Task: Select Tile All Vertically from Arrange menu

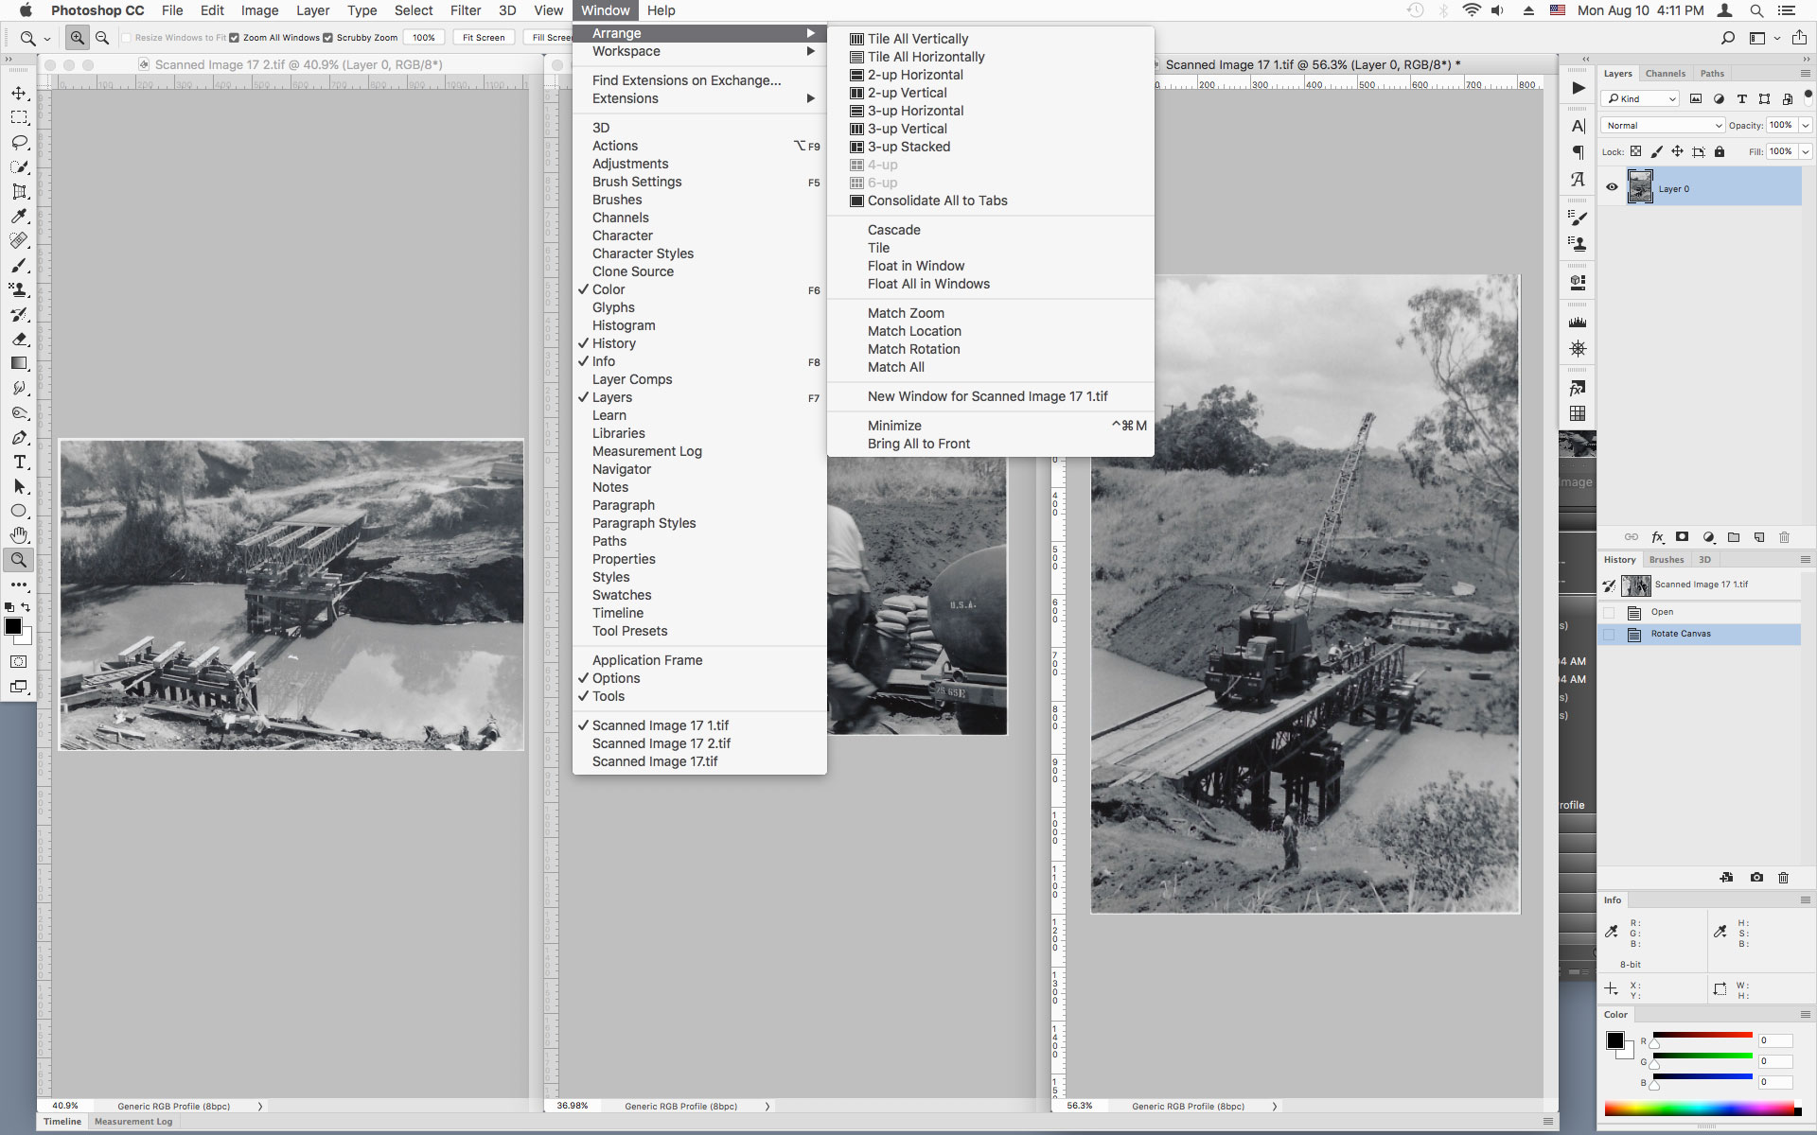Action: pyautogui.click(x=916, y=39)
